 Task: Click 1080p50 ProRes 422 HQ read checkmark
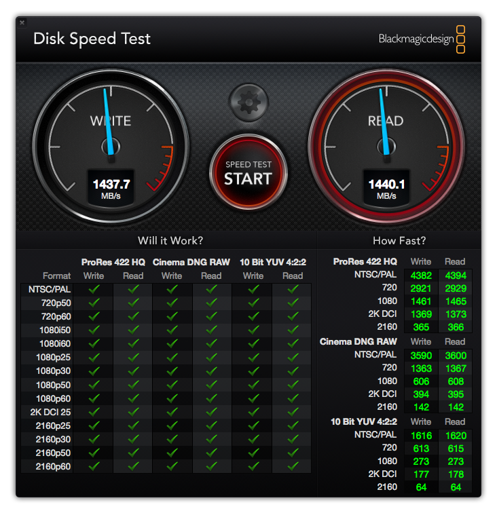[133, 385]
